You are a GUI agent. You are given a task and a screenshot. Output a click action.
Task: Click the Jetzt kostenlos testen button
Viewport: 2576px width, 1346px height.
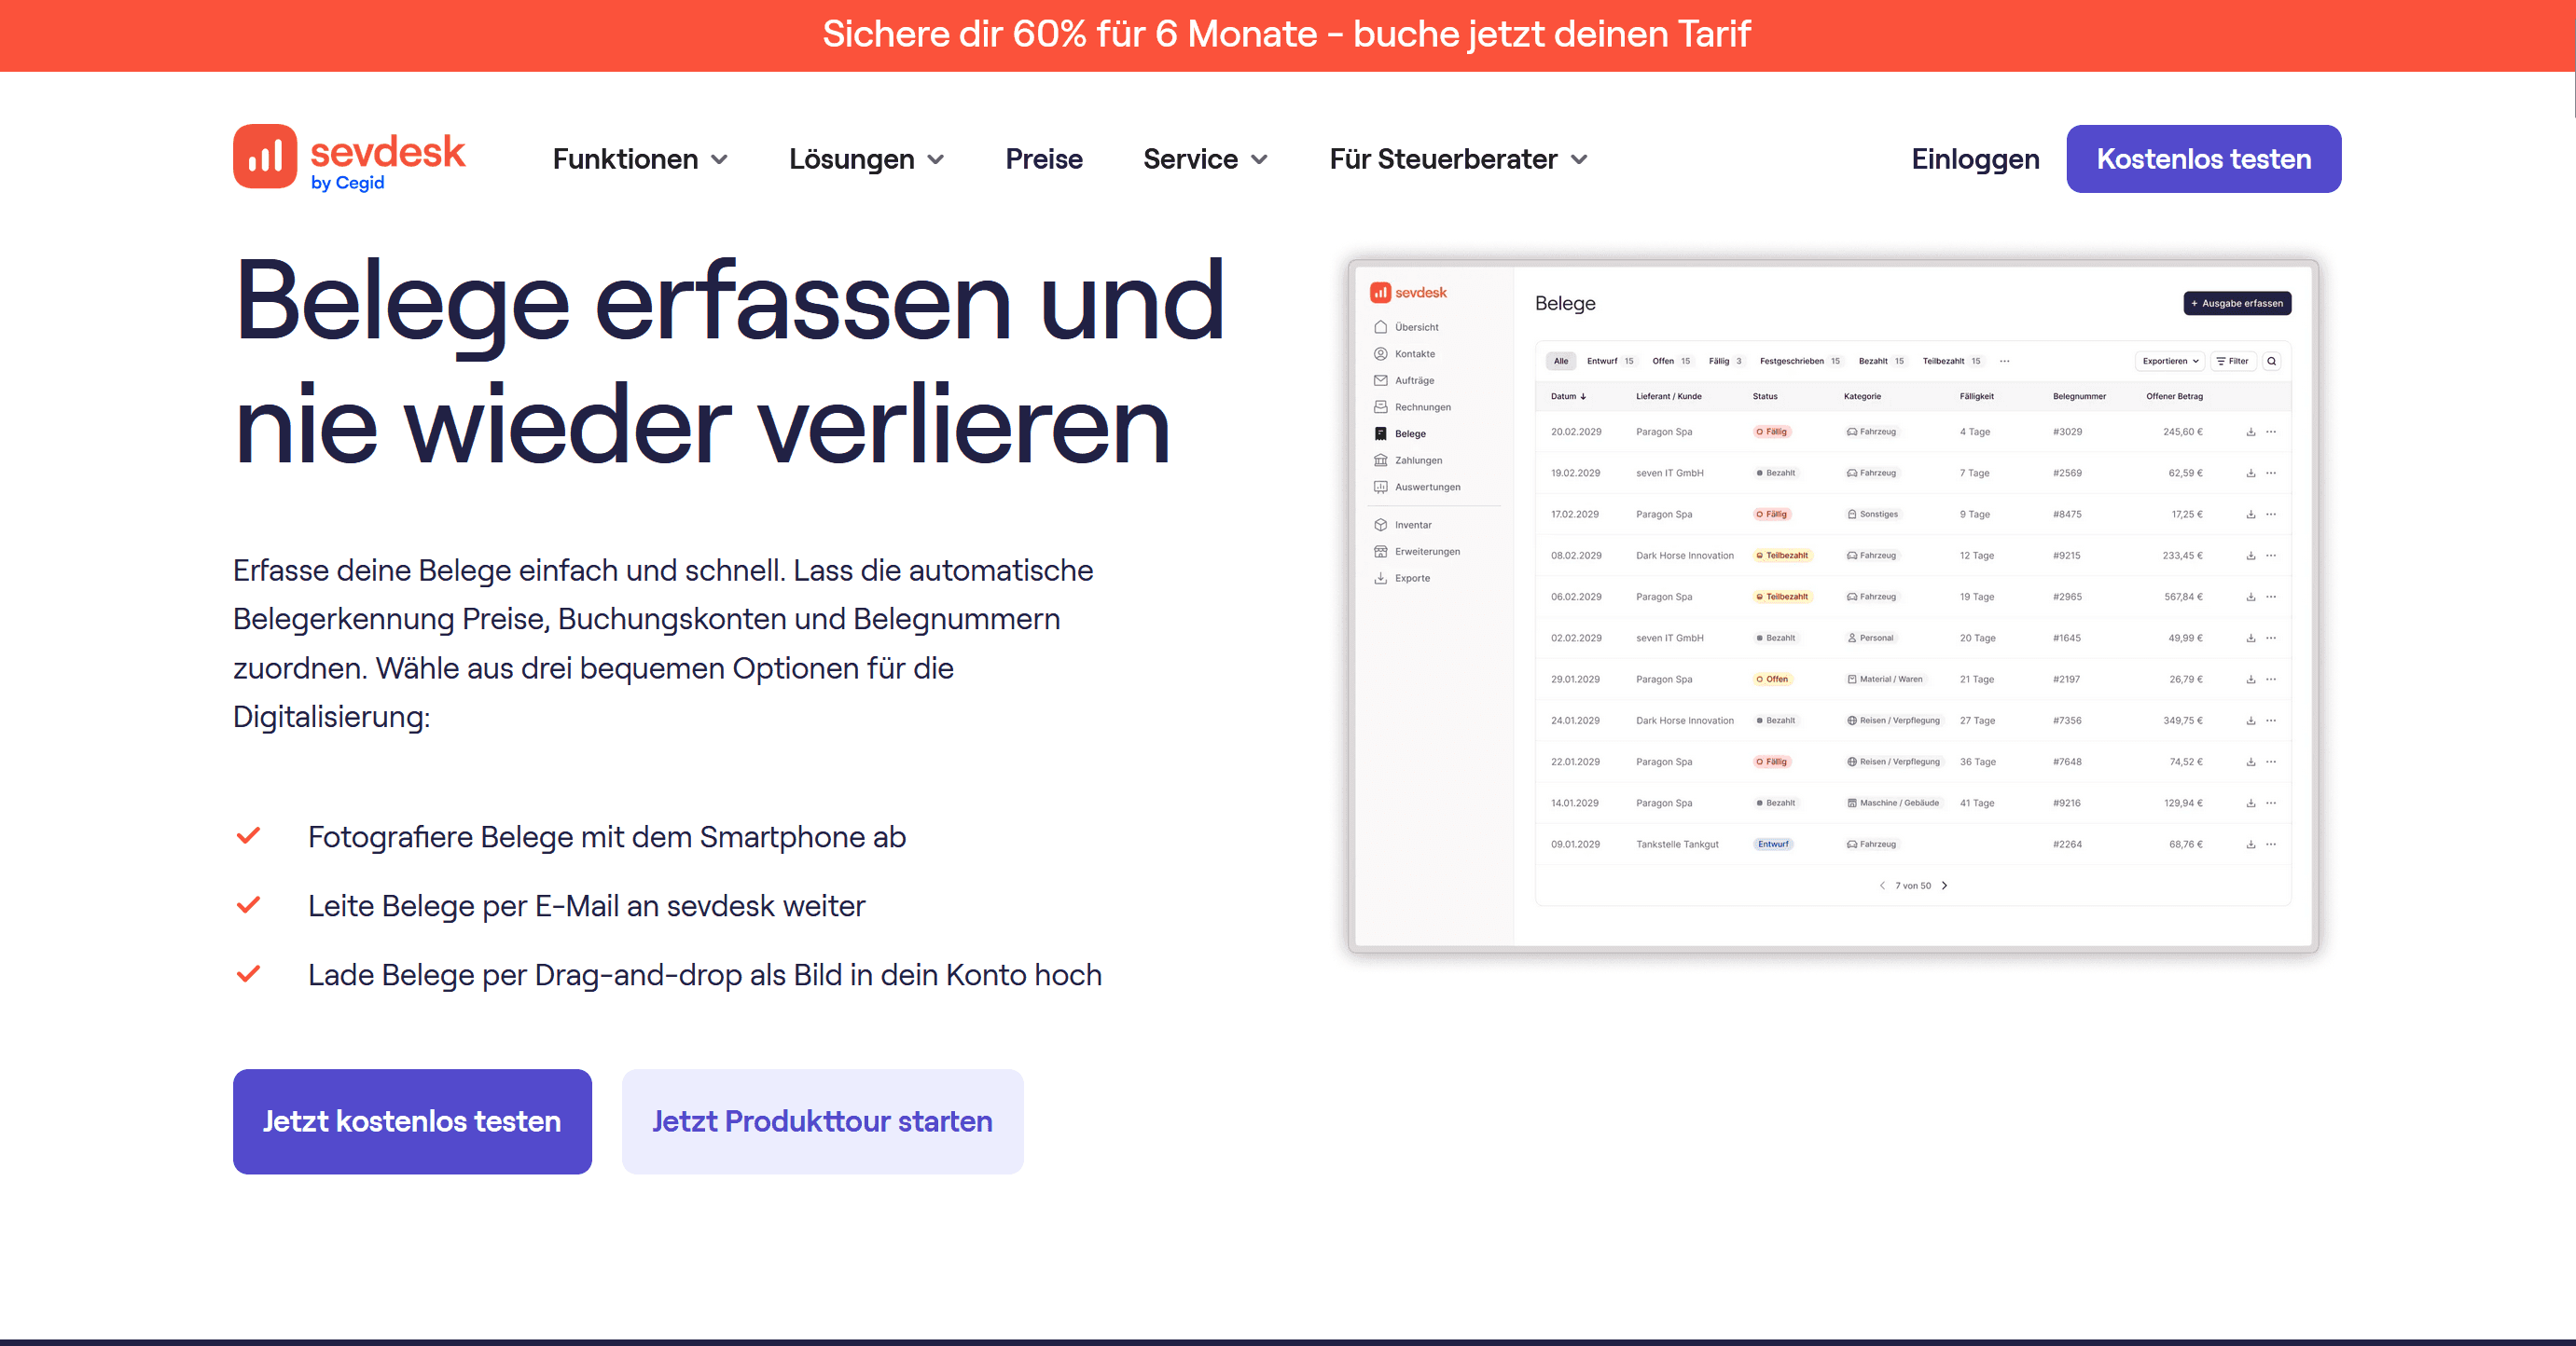pos(412,1121)
